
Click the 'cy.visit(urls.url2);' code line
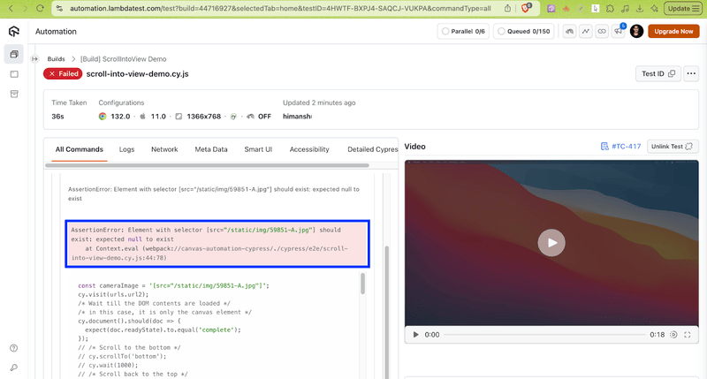[x=113, y=294]
